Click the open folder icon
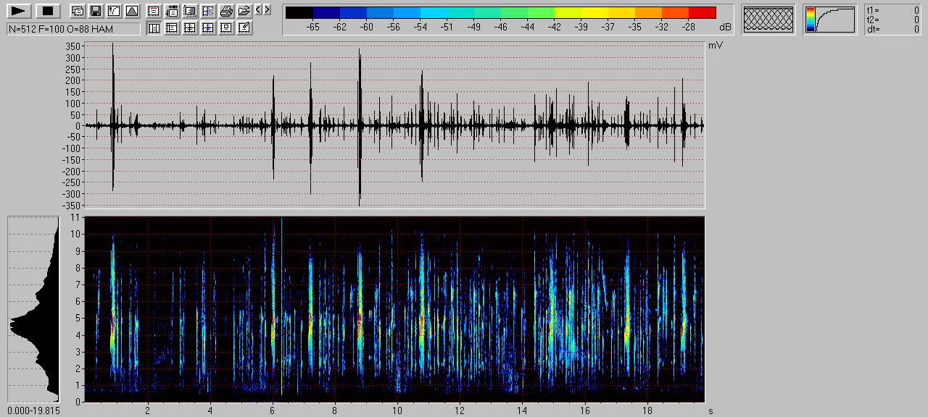The height and width of the screenshot is (417, 928). coord(244,11)
